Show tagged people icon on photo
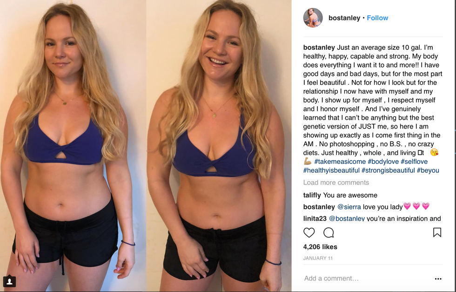 9,281
